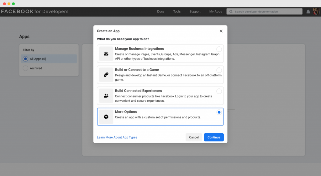
Task: Choose the All Apps (0) filter
Action: [x=49, y=59]
